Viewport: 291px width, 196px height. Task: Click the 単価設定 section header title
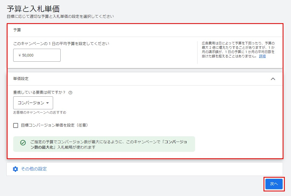click(21, 79)
